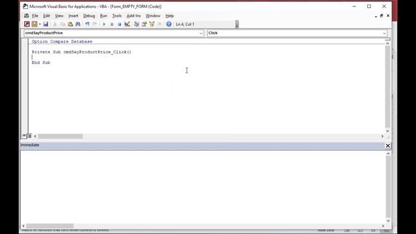Switch to Procedure View button

(x=24, y=136)
